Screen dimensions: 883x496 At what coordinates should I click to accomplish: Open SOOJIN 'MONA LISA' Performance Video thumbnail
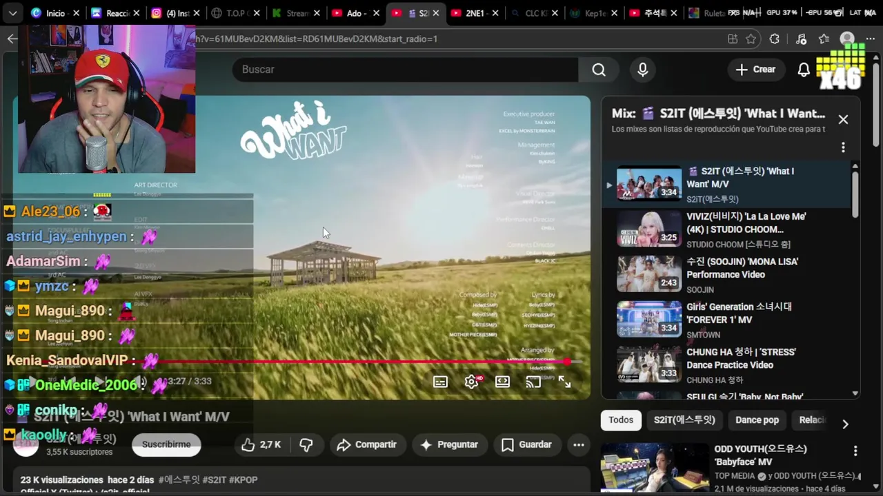point(649,274)
